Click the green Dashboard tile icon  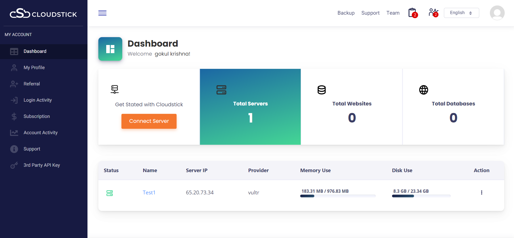click(110, 49)
